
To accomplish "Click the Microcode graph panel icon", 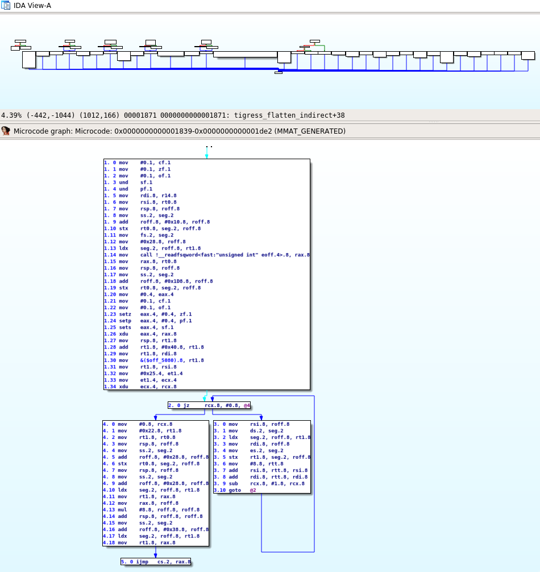I will [6, 131].
